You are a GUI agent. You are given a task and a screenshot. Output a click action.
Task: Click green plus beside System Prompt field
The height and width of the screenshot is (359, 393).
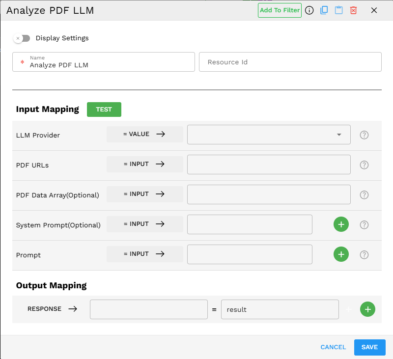tap(341, 224)
